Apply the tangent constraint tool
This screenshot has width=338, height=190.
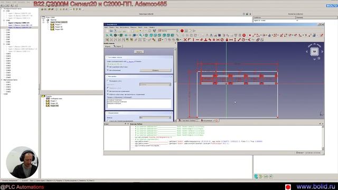click(x=210, y=40)
